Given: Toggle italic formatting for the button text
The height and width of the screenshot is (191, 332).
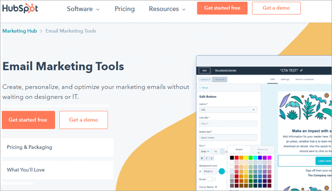Looking at the screenshot, I should coord(206,158).
